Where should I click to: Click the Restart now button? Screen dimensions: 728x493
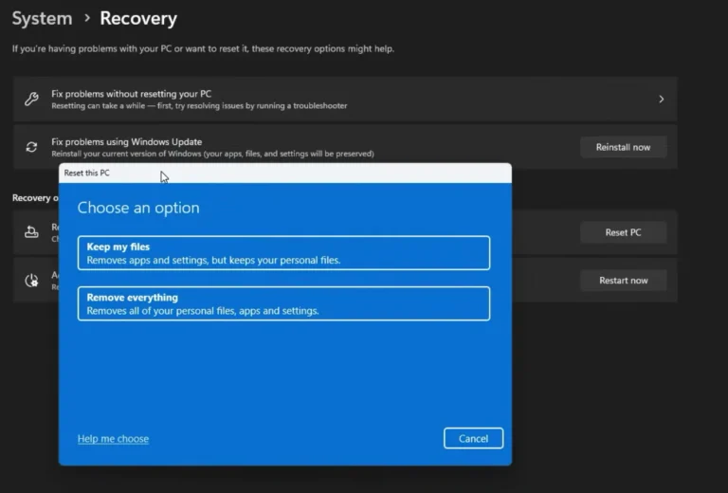[623, 281]
